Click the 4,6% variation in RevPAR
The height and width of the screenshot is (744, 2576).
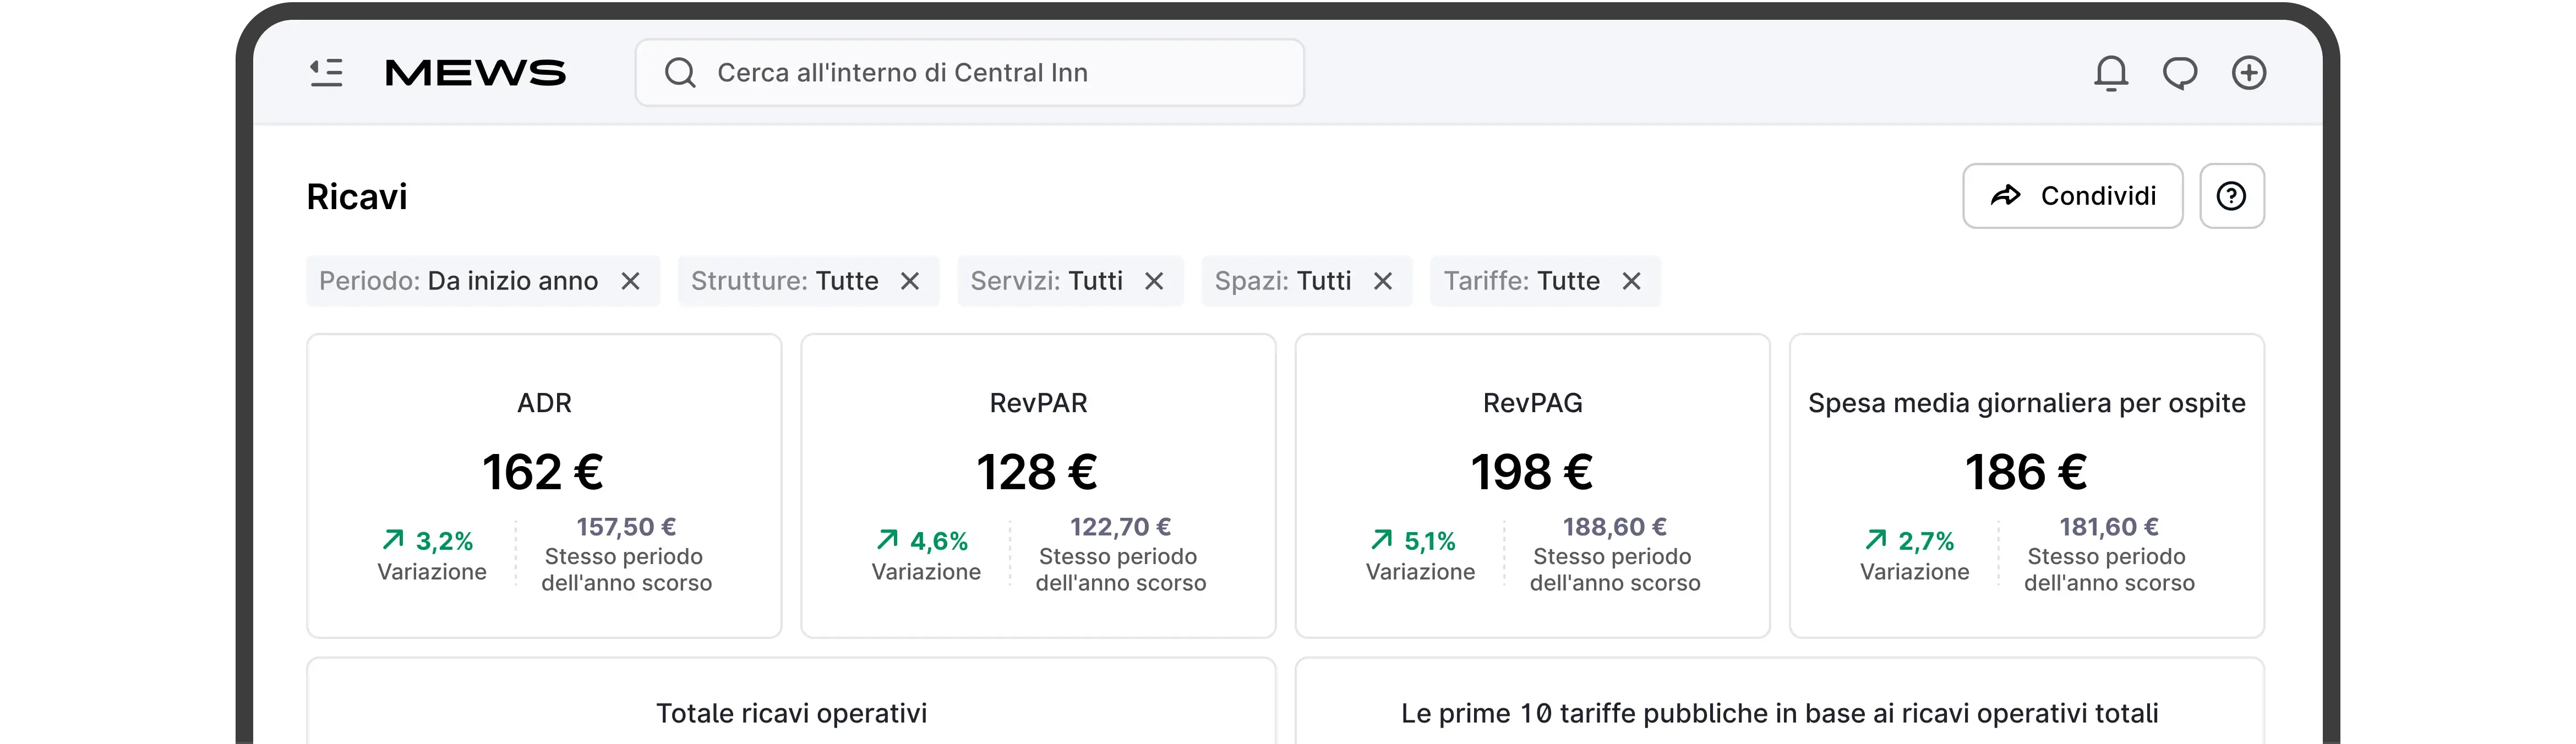(923, 541)
